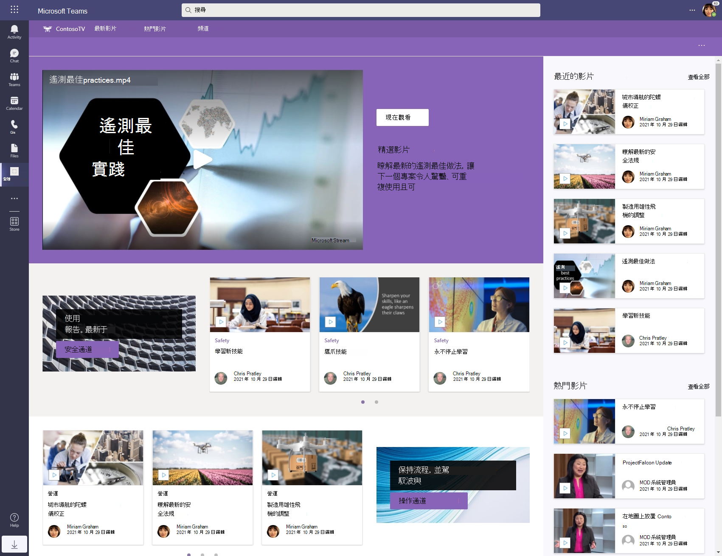
Task: Open the 學習新技能 recent video thumbnail
Action: (x=584, y=331)
